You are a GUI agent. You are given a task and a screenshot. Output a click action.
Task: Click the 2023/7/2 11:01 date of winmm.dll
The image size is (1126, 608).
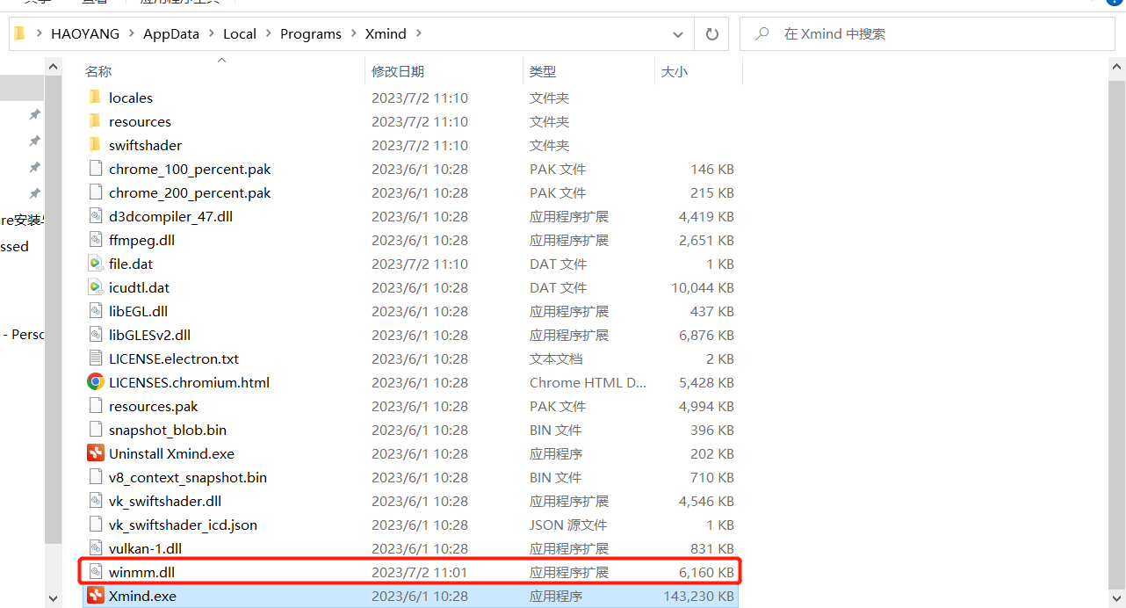coord(420,572)
